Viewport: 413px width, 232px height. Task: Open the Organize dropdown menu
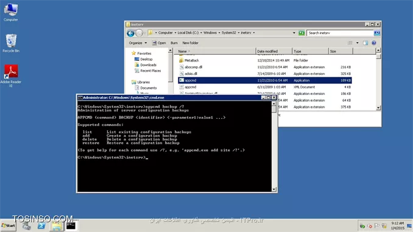(x=138, y=43)
